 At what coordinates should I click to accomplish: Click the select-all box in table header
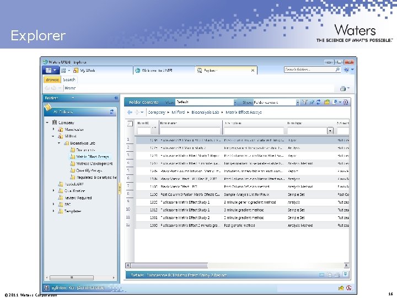click(x=130, y=124)
